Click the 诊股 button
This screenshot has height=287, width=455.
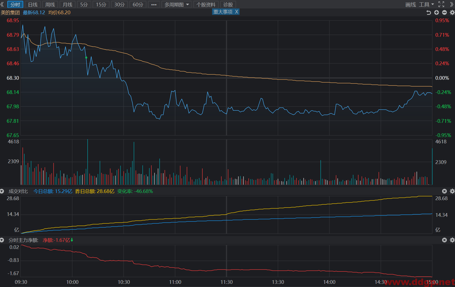pyautogui.click(x=228, y=4)
